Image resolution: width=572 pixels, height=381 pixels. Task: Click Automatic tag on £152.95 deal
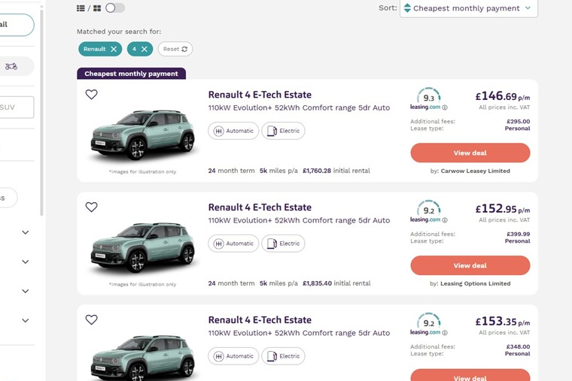tap(233, 243)
